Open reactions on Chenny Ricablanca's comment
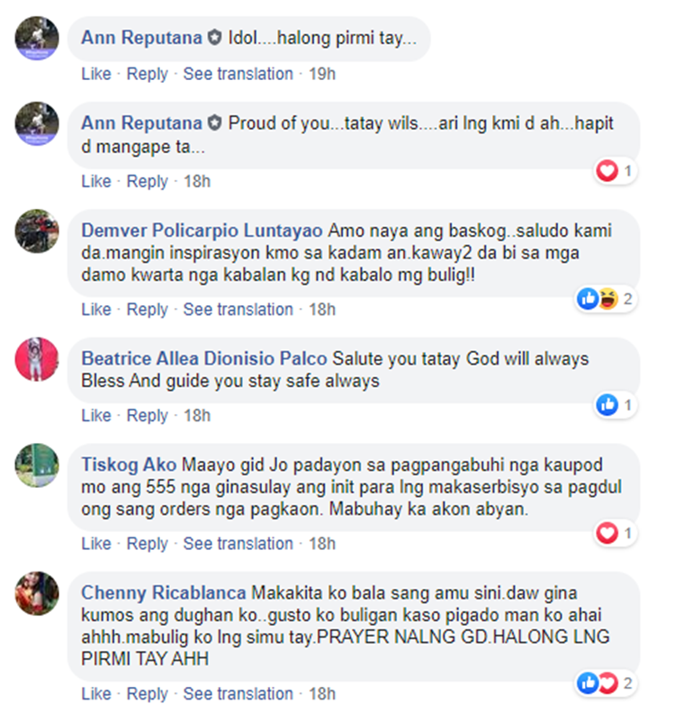 click(x=607, y=683)
